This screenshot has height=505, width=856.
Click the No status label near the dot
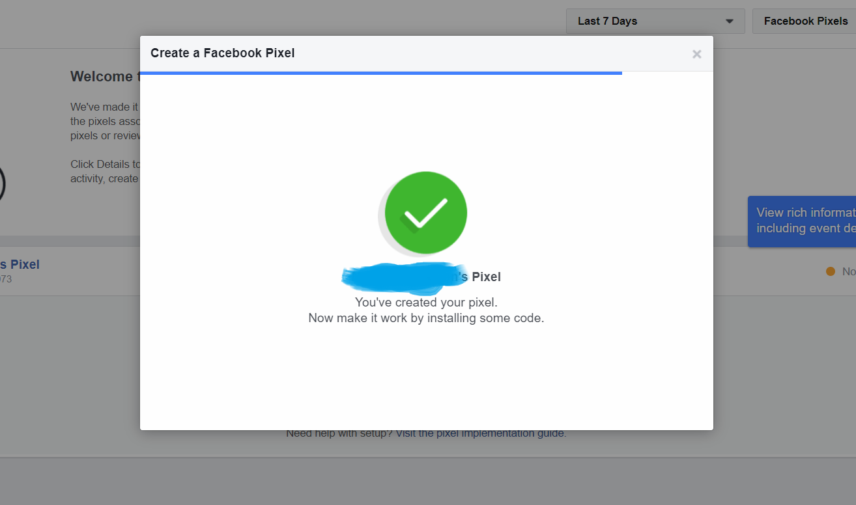click(x=848, y=271)
